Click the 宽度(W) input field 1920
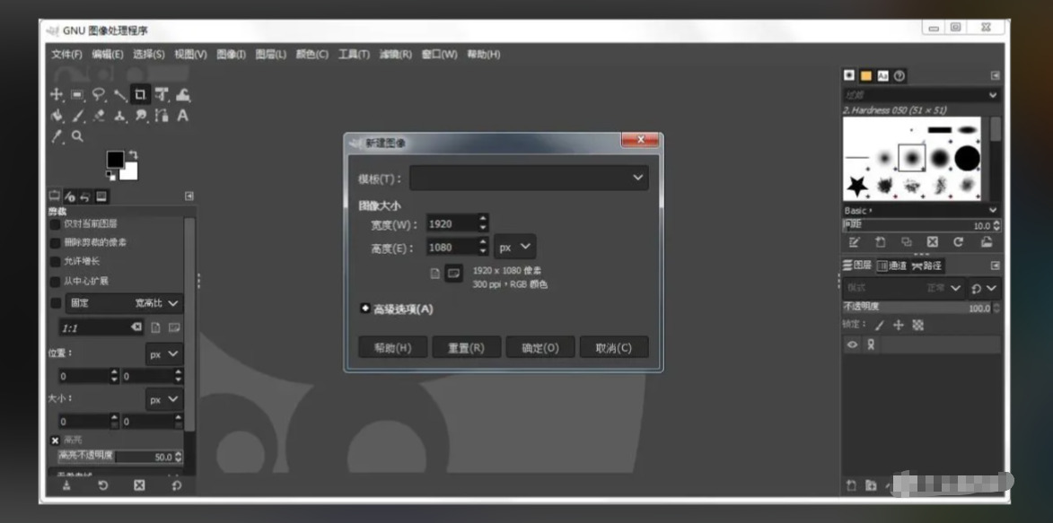The height and width of the screenshot is (523, 1053). pos(452,223)
